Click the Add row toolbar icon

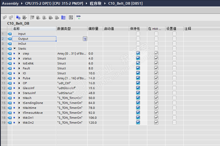tap(11, 17)
